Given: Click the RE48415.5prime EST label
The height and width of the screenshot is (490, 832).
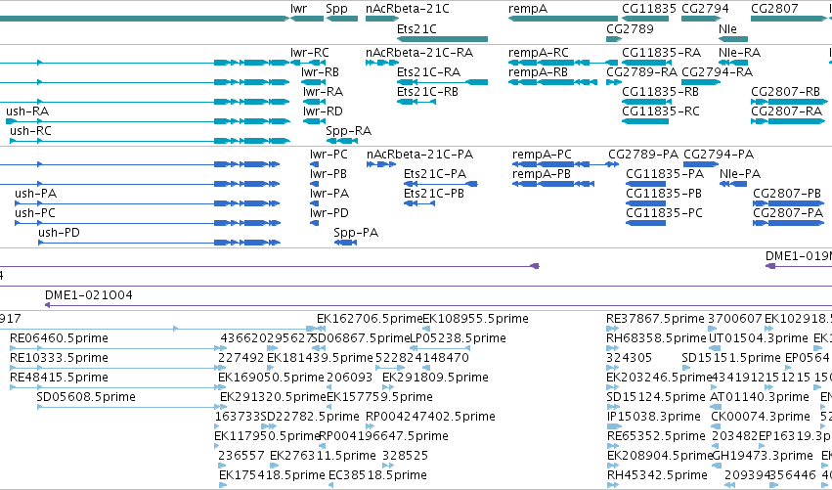Looking at the screenshot, I should pyautogui.click(x=59, y=378).
